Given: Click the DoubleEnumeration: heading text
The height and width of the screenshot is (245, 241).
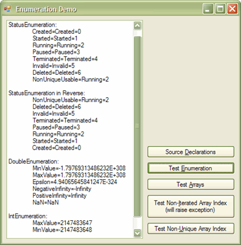Looking at the screenshot, I should [x=34, y=162].
